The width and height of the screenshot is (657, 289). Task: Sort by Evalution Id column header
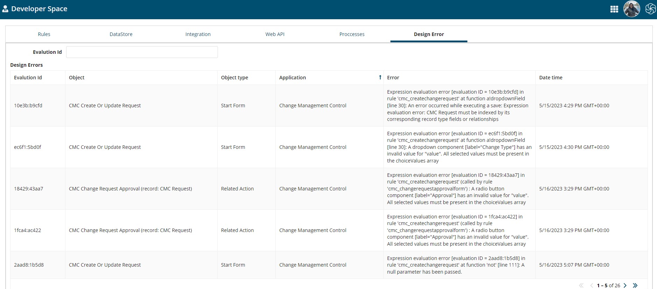pos(28,78)
